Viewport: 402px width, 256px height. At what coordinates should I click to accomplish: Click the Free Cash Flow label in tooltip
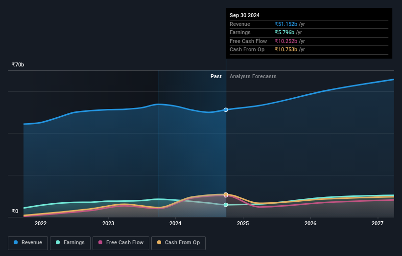(248, 41)
